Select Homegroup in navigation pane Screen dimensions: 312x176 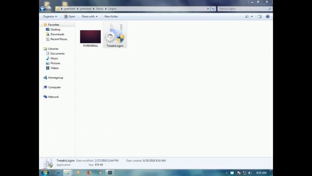(56, 78)
